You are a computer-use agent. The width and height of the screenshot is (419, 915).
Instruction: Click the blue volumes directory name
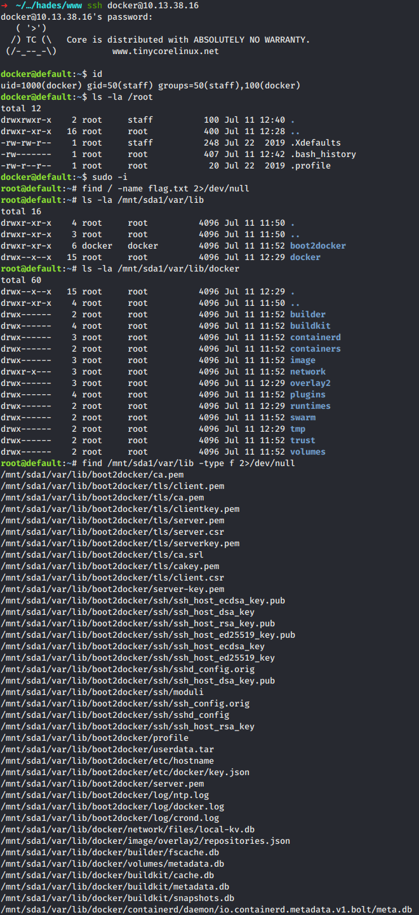(307, 452)
